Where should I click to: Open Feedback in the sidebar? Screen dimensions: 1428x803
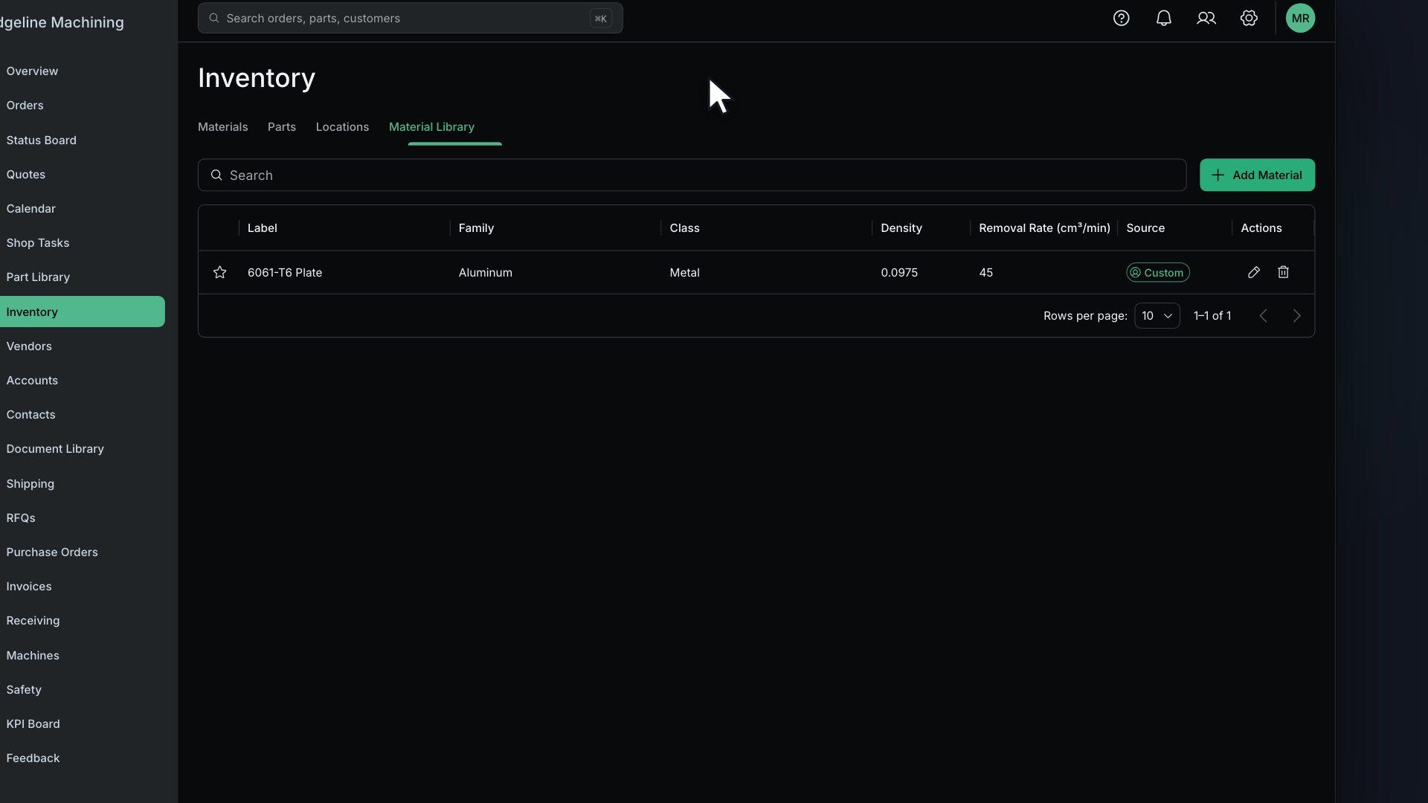point(33,758)
